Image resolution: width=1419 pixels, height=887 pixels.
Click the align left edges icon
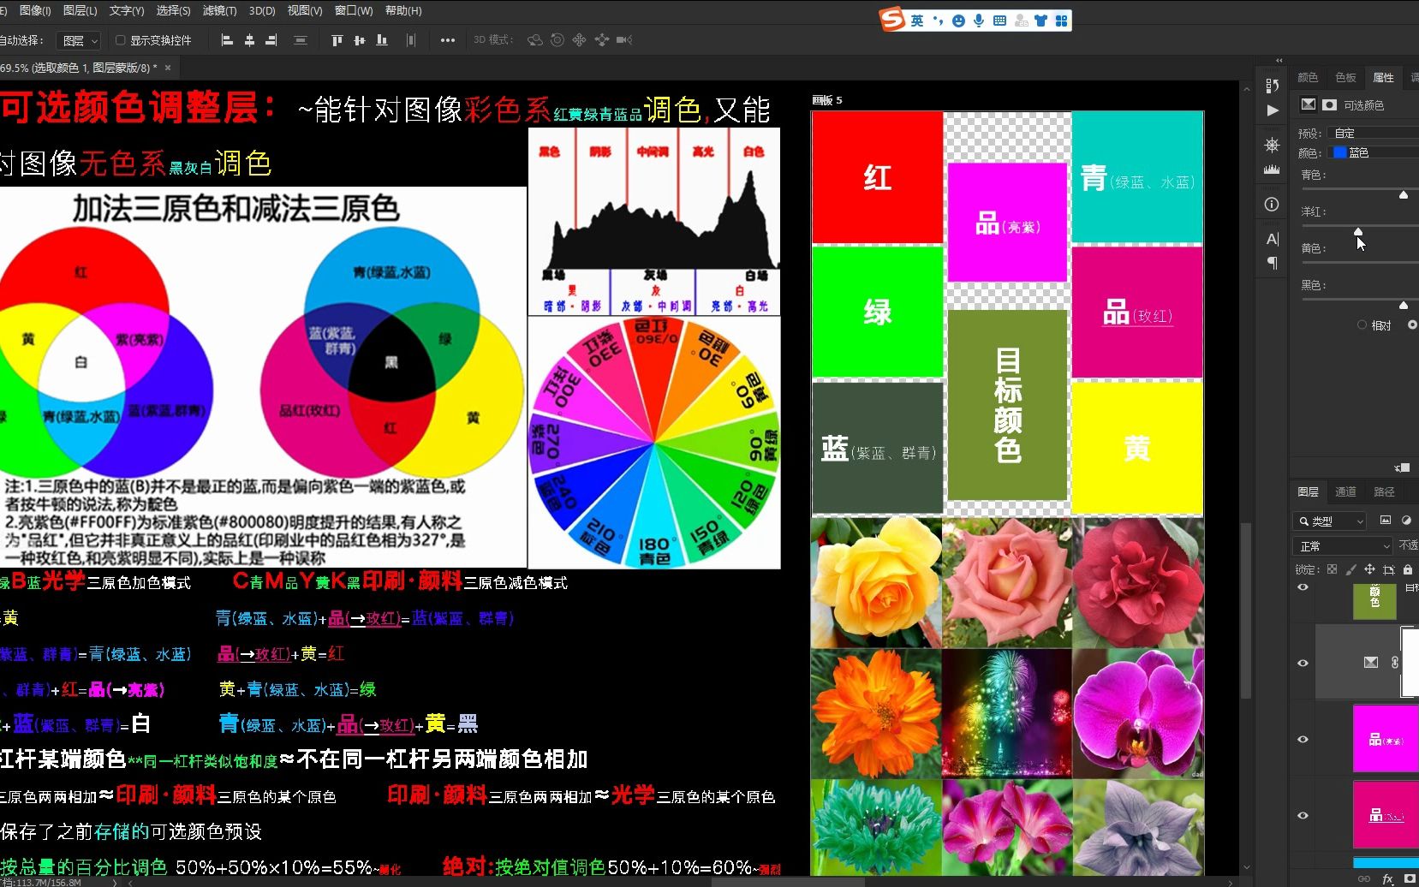[227, 39]
